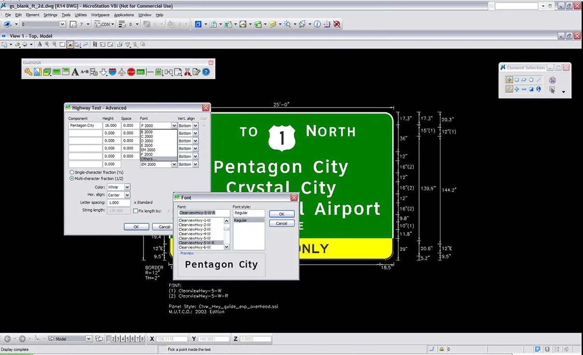Click the red crossed-circle icon in main toolbar

(x=337, y=24)
